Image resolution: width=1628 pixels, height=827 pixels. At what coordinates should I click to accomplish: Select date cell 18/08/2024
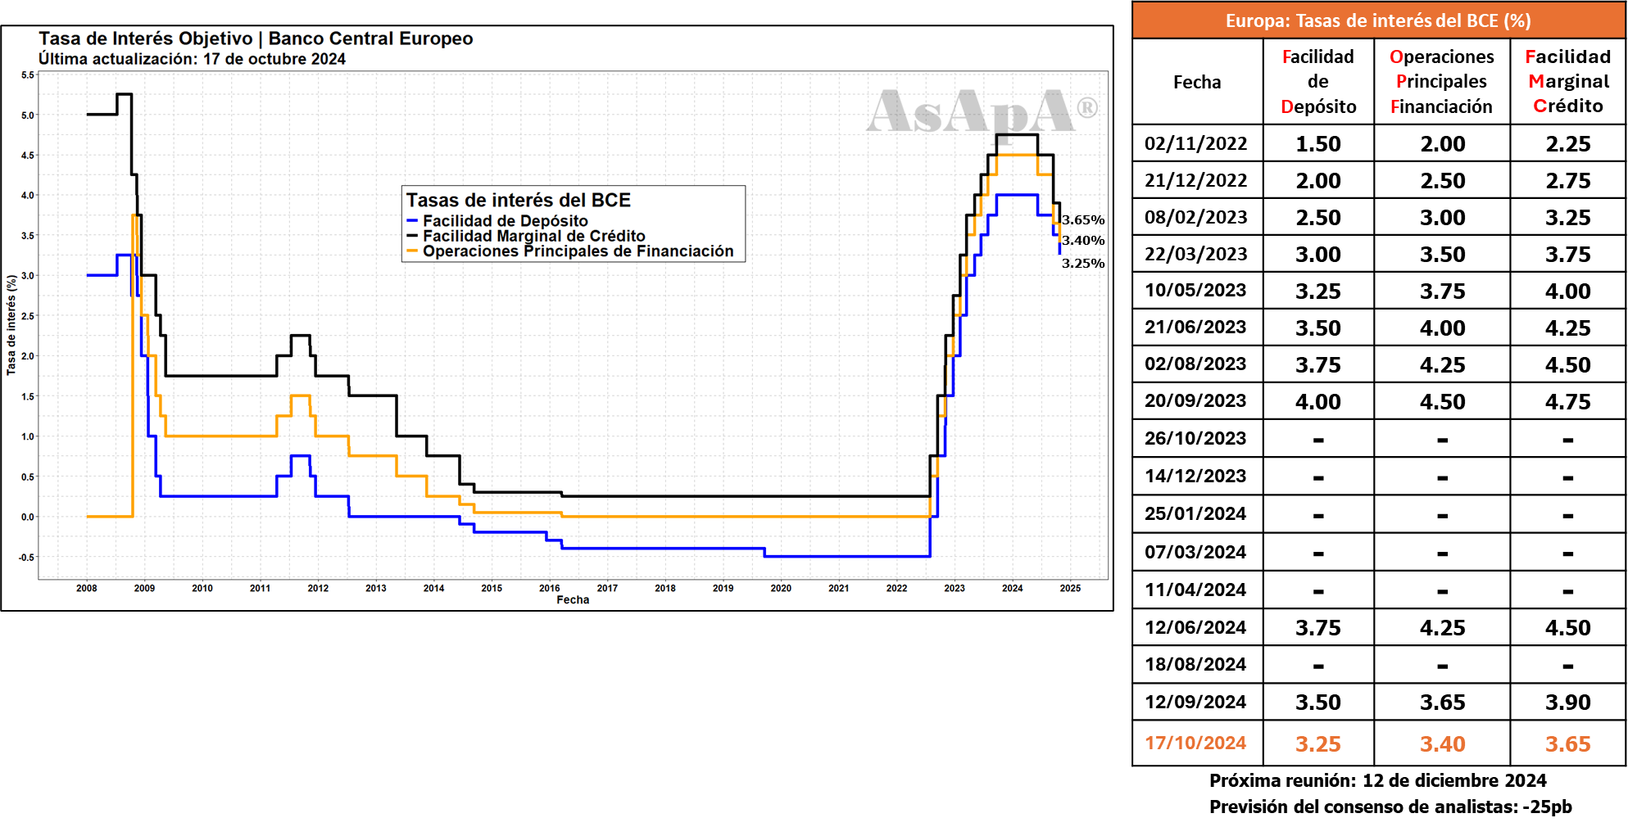point(1196,664)
